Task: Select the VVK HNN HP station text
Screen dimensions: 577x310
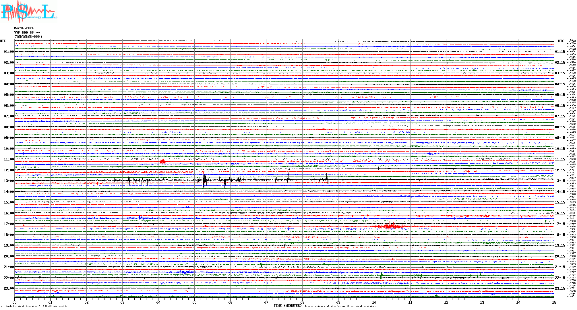Action: (x=27, y=32)
